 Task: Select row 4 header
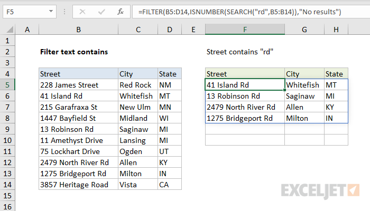click(x=7, y=74)
